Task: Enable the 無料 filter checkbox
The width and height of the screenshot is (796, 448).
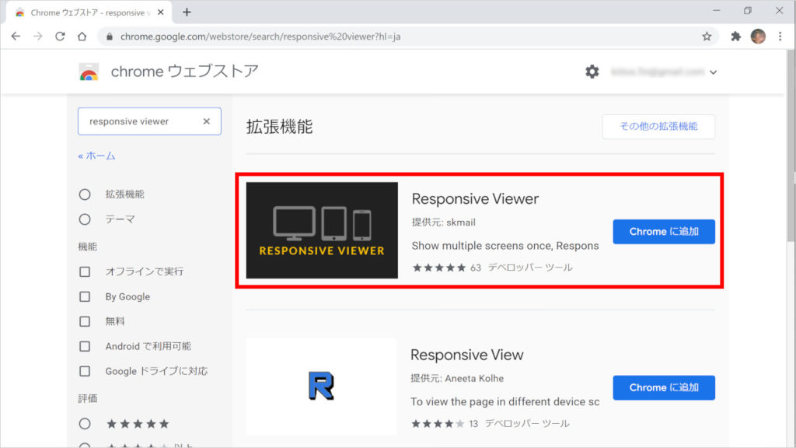Action: pyautogui.click(x=85, y=321)
